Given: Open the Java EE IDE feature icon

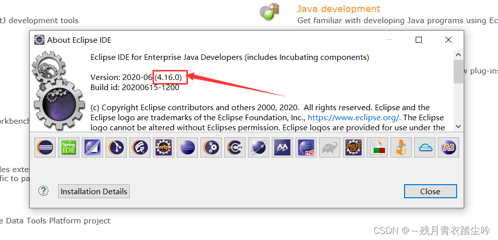Looking at the screenshot, I should [x=354, y=147].
